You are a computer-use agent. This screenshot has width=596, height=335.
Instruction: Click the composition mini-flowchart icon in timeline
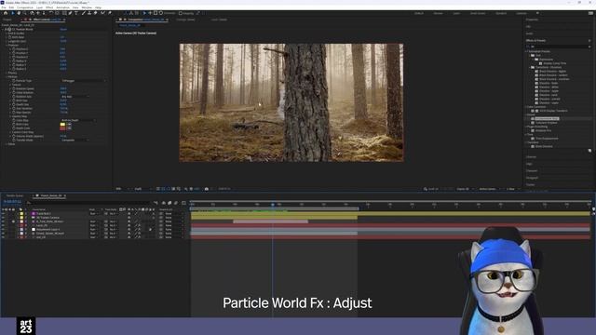[156, 203]
